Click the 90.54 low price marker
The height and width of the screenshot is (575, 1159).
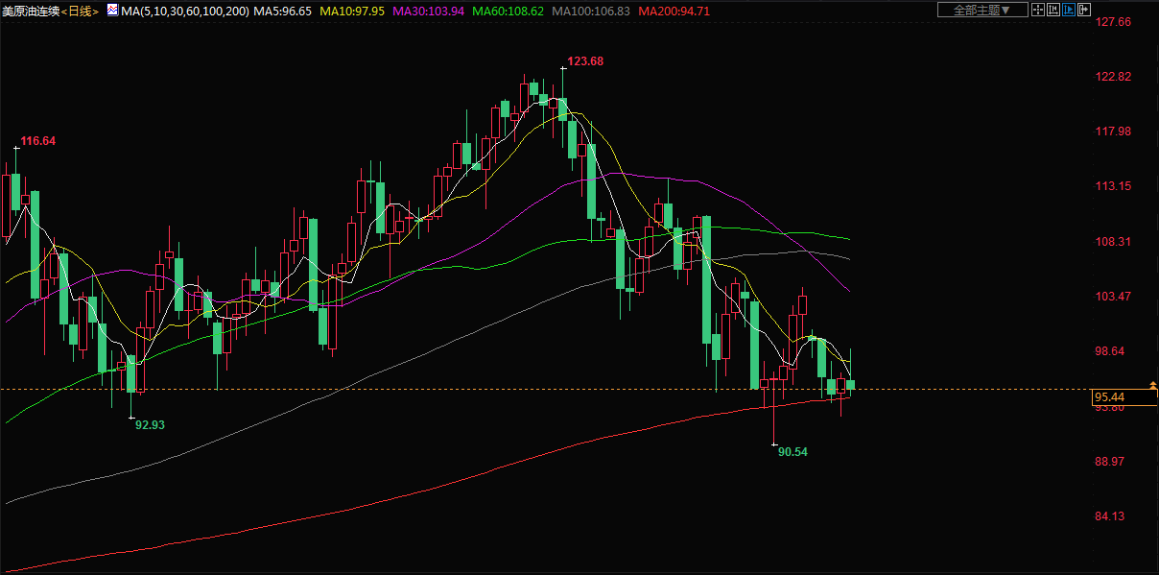[792, 451]
